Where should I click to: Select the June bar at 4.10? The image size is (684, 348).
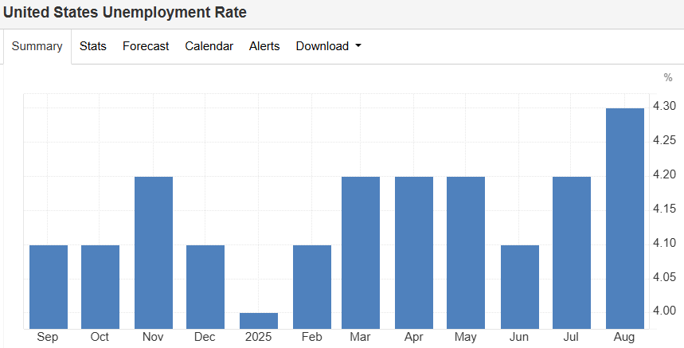click(x=520, y=287)
